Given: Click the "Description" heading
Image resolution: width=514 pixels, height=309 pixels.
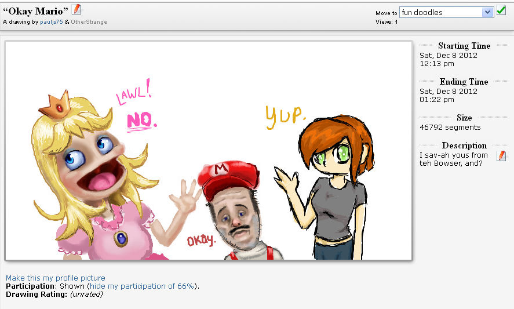Looking at the screenshot, I should (x=464, y=146).
